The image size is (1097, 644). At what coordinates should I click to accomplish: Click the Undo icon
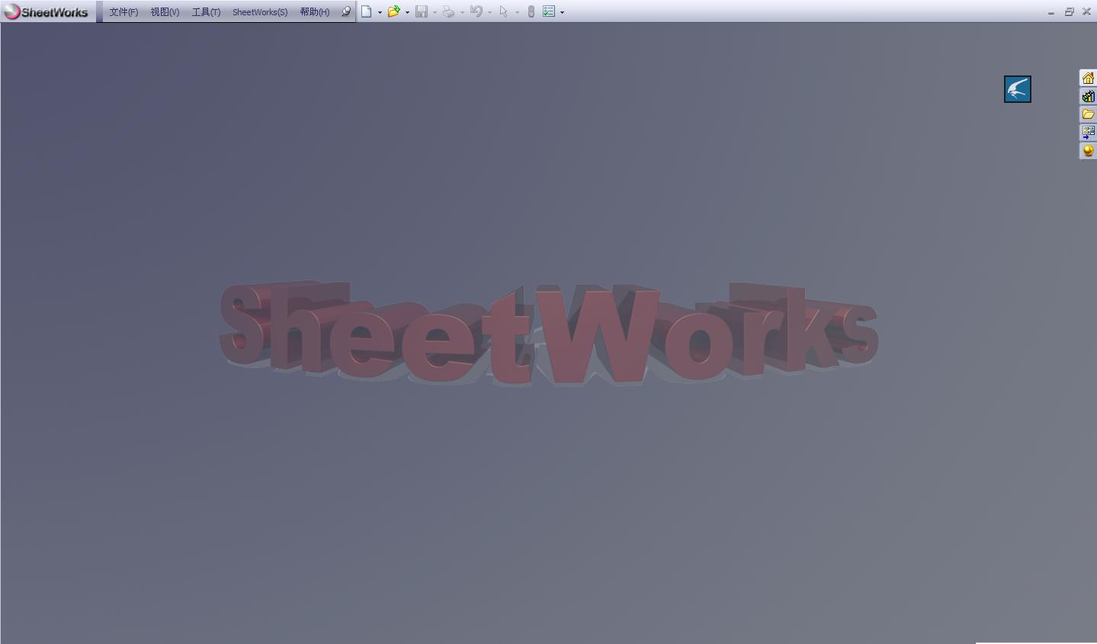click(475, 11)
